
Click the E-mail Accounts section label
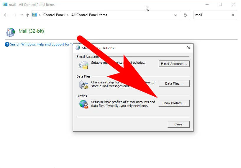87,57
